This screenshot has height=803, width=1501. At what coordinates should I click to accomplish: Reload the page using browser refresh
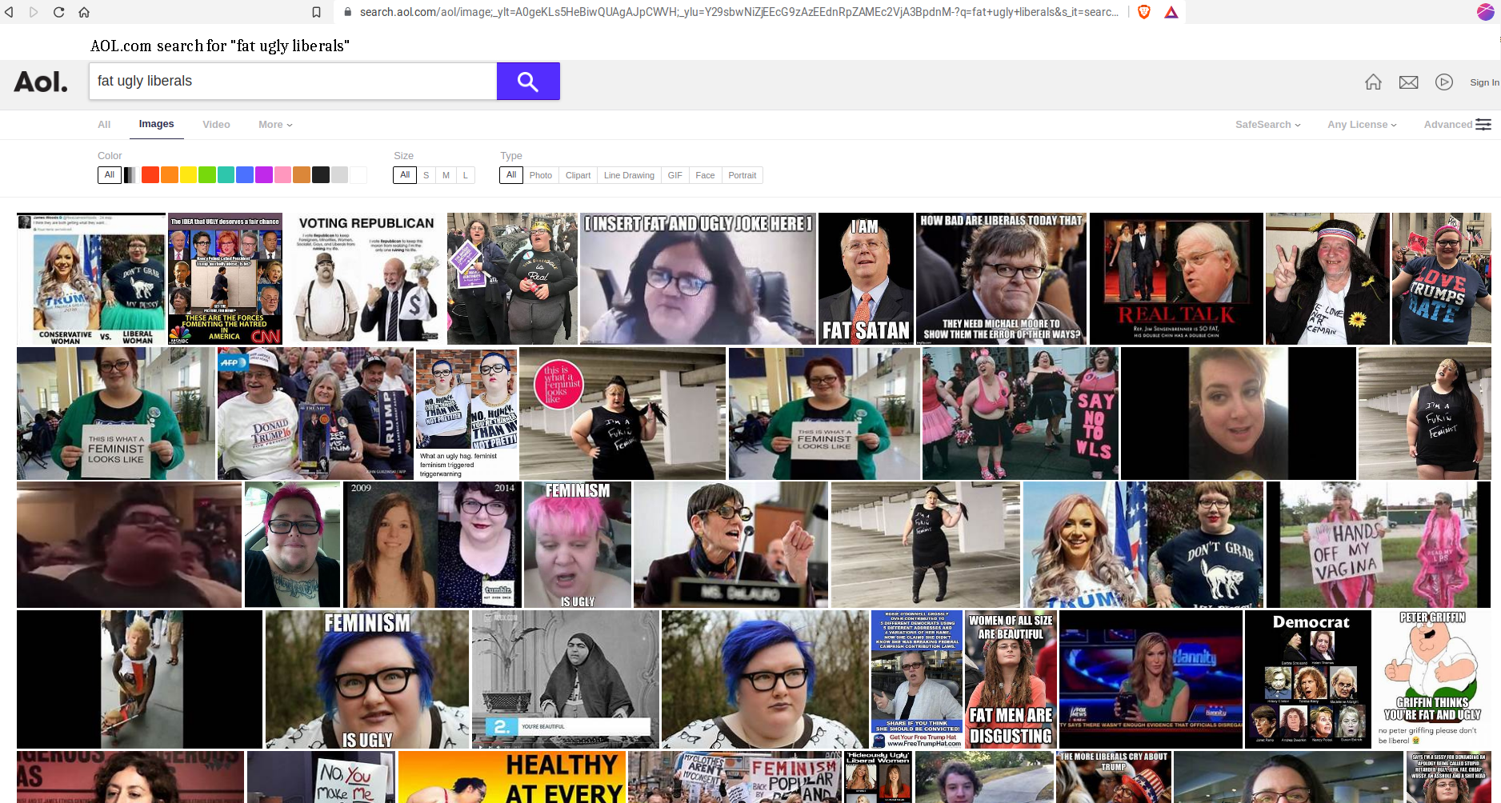coord(58,12)
